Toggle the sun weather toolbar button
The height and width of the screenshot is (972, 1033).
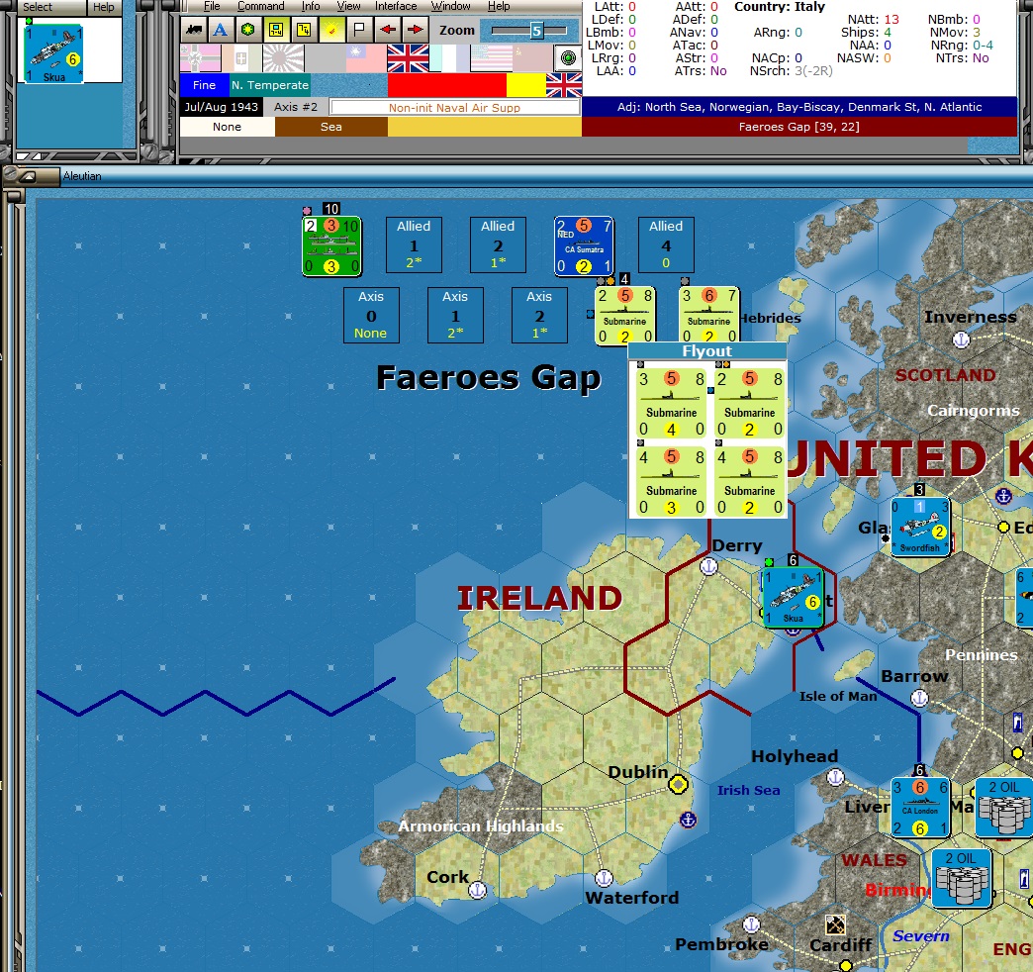pyautogui.click(x=332, y=31)
